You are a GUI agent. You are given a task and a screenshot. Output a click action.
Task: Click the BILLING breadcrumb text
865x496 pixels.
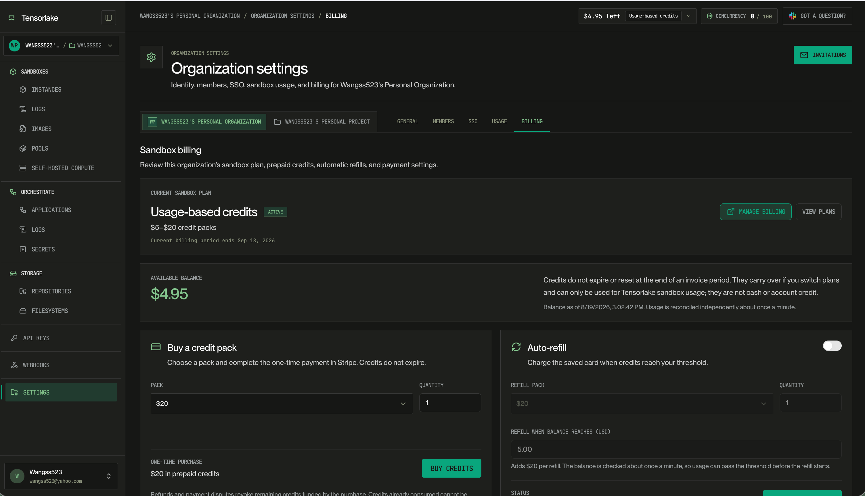336,16
